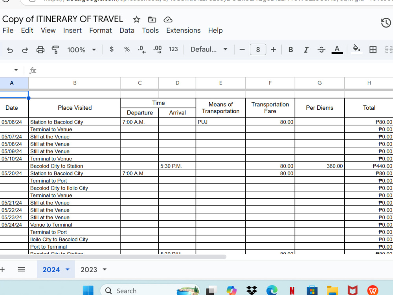Increase font size with plus button
Viewport: 393px width, 295px height.
(273, 50)
